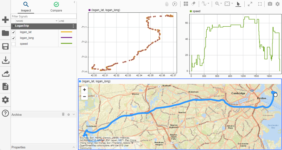
Task: Click the Properties section label
Action: click(19, 147)
